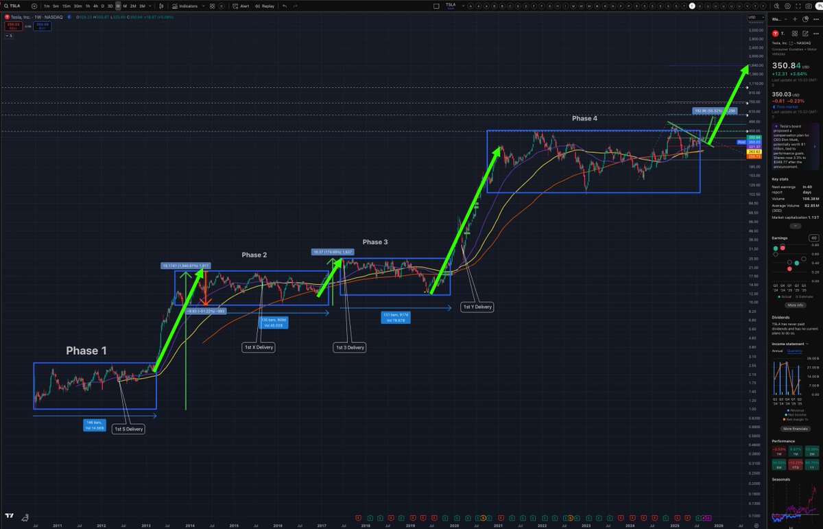Select the 4h timeframe
Screen dimensions: 823x529
95,6
